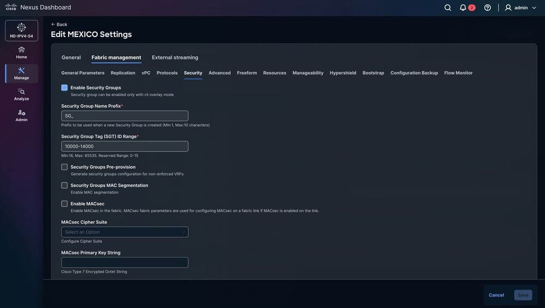
Task: Open the notifications bell icon
Action: [x=463, y=8]
